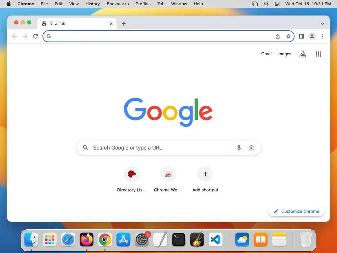The height and width of the screenshot is (253, 337).
Task: Open the Edit menu
Action: point(58,4)
